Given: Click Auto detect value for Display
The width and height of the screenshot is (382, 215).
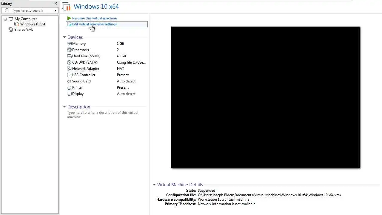Looking at the screenshot, I should click(126, 94).
